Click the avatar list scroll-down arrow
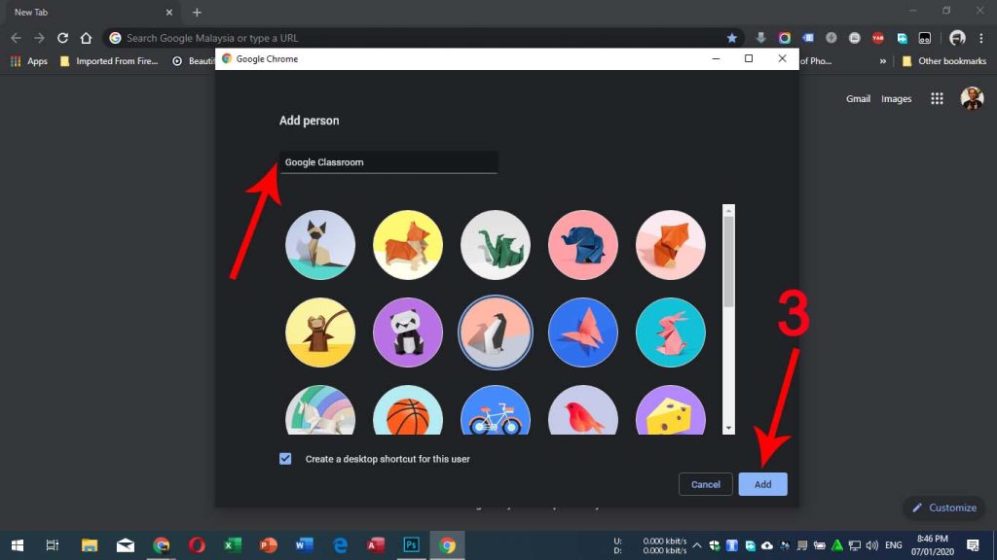Screen dimensions: 997x560 point(728,429)
